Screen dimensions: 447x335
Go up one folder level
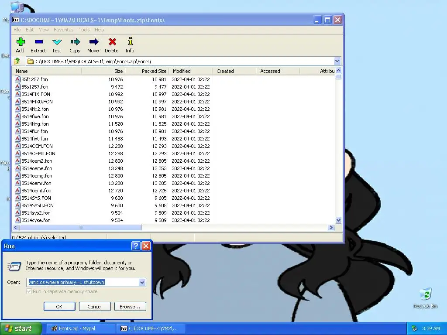click(17, 61)
